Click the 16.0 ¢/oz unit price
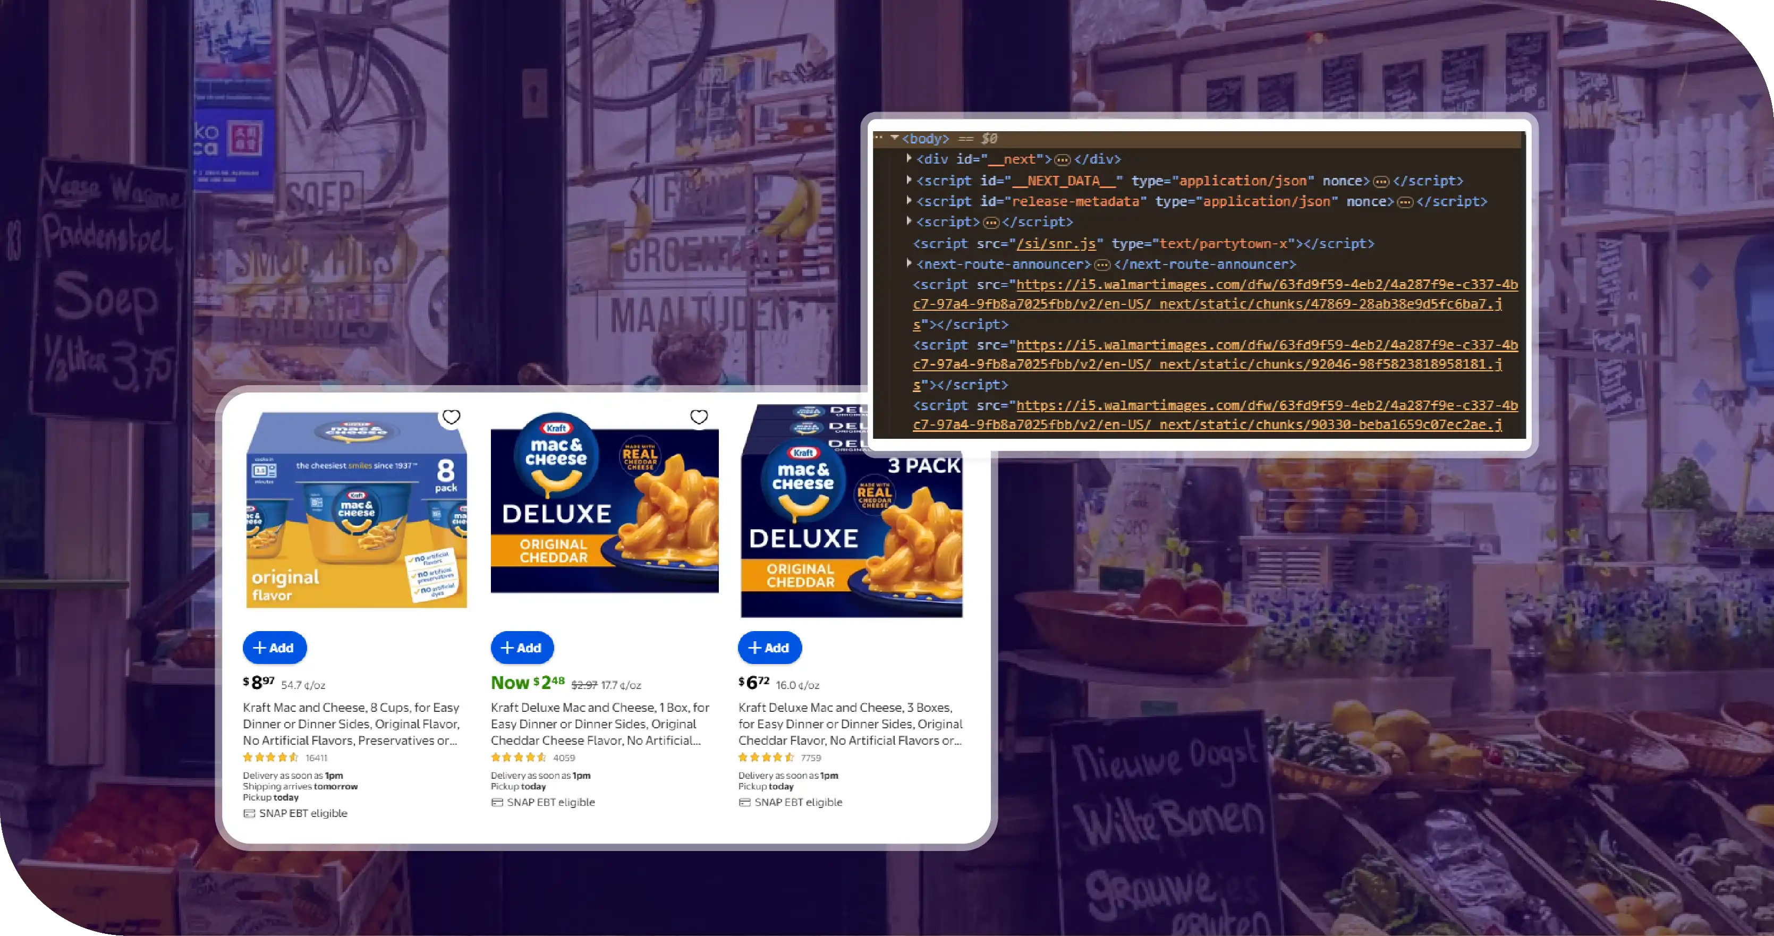 (797, 685)
